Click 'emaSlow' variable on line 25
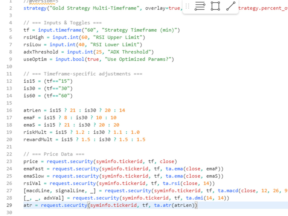 pos(34,176)
